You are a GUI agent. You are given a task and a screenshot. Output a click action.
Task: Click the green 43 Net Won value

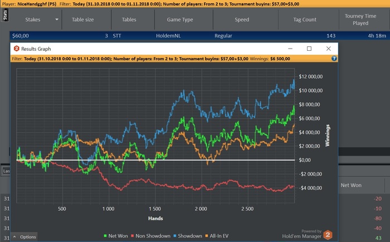click(x=378, y=238)
